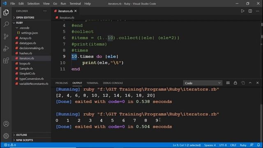Open notifications bell in status bar
The height and width of the screenshot is (148, 263).
point(258,145)
